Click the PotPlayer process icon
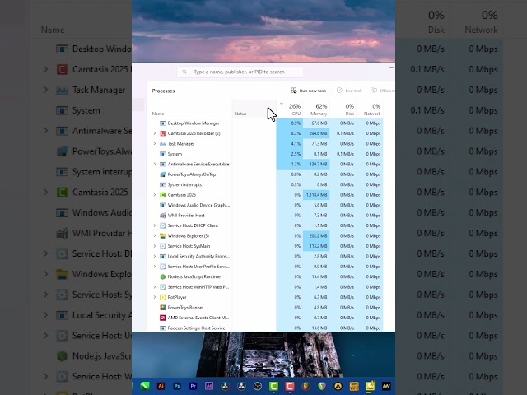Viewport: 527px width, 395px height. point(163,297)
